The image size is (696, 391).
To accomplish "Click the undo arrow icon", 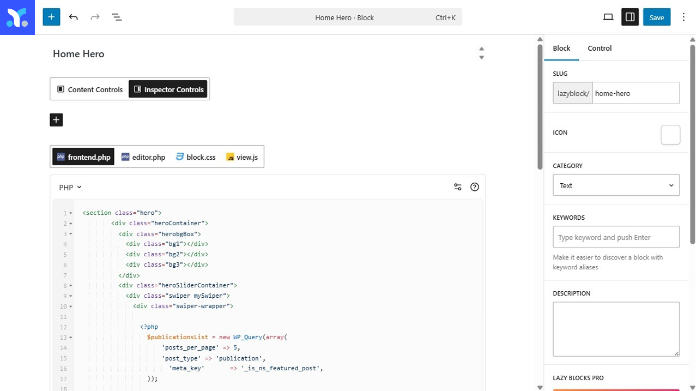I will tap(73, 17).
